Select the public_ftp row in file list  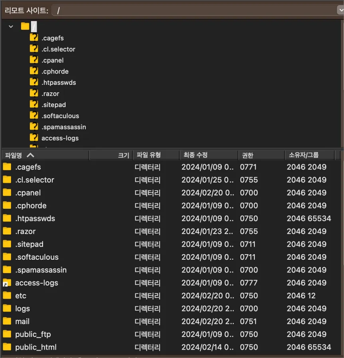33,335
